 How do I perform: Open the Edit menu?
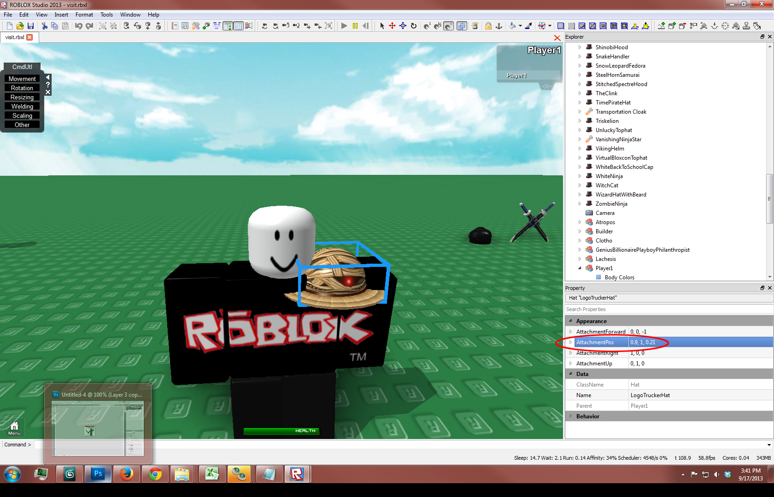(x=24, y=15)
